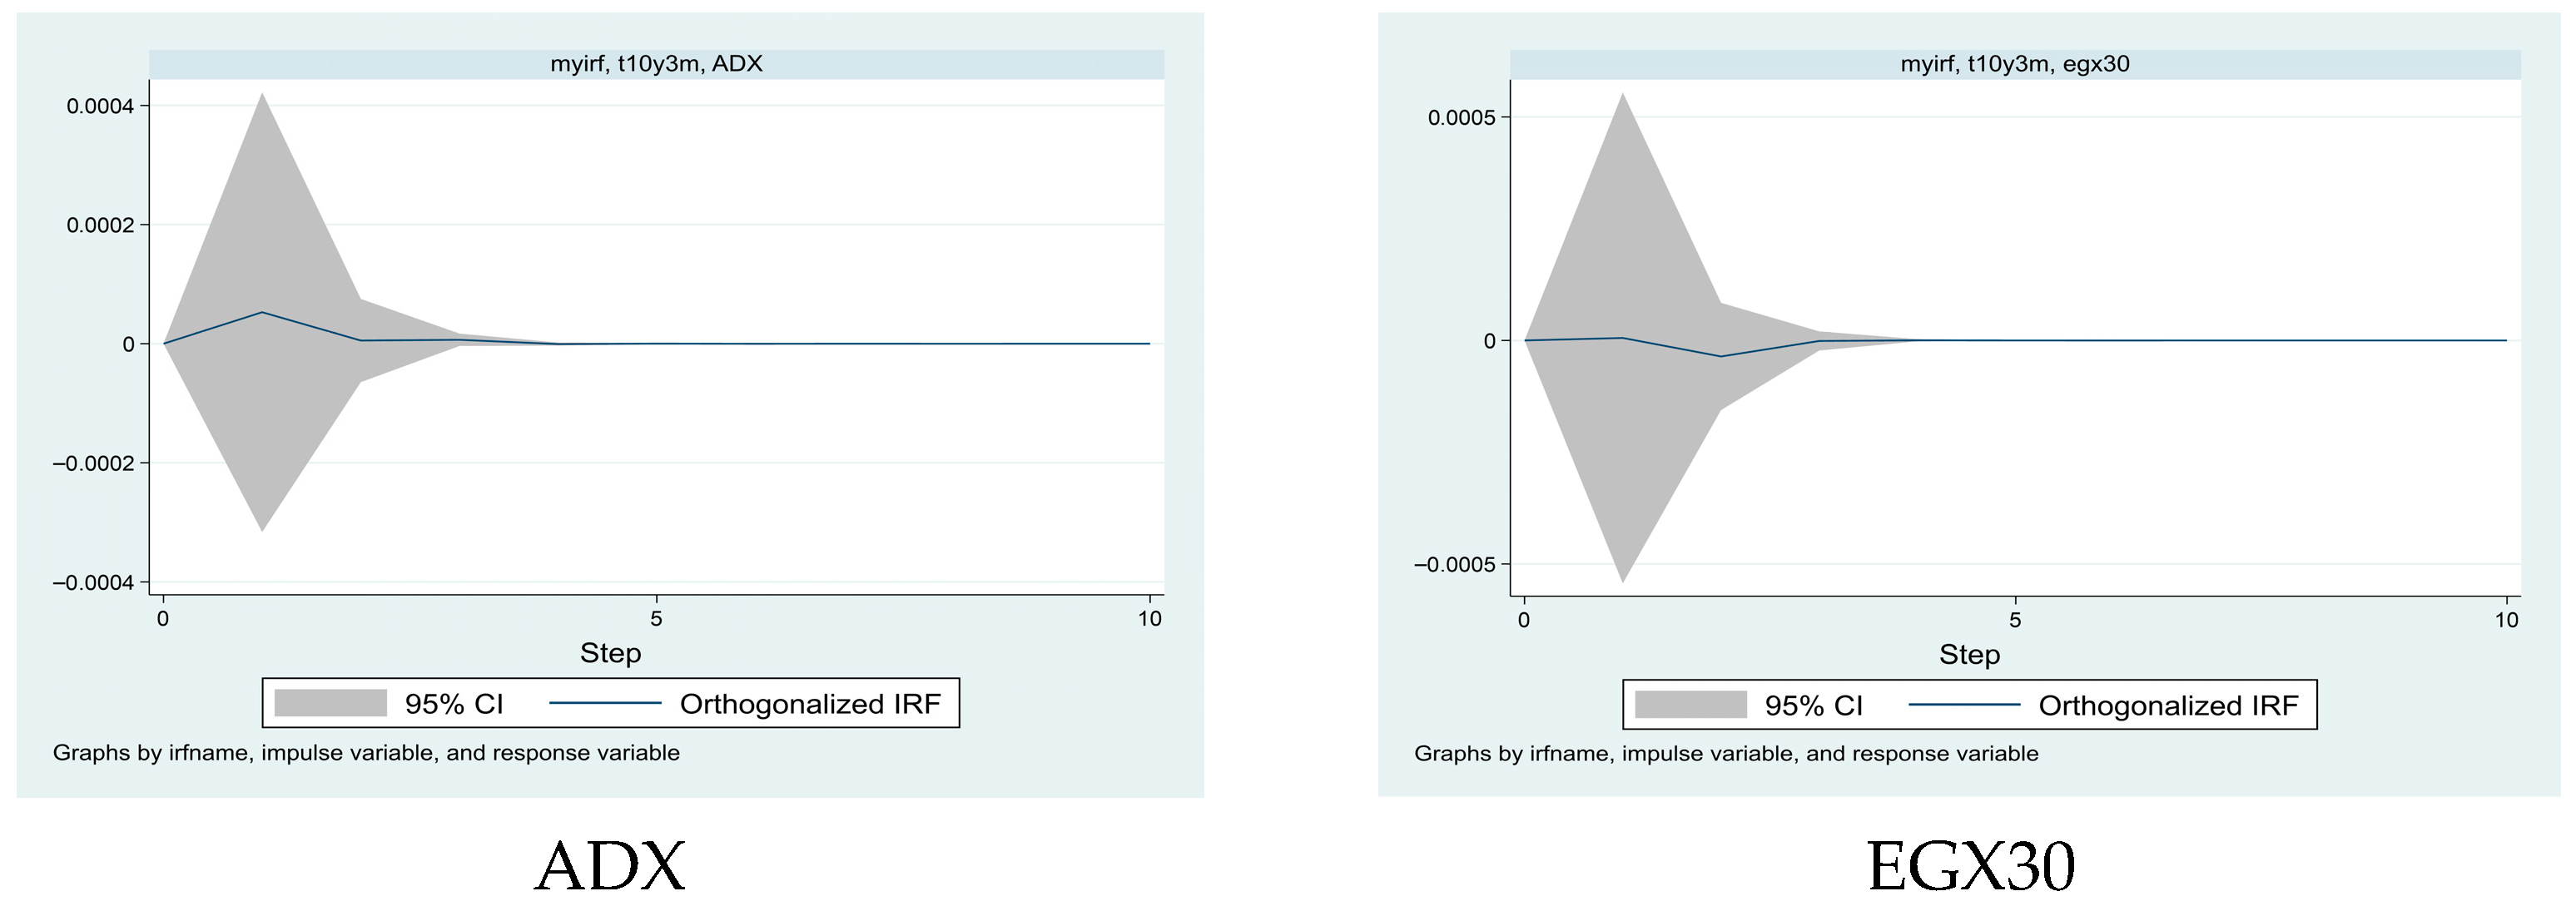Click the 0.0005 y-axis label on EGX30 chart

coord(1461,118)
